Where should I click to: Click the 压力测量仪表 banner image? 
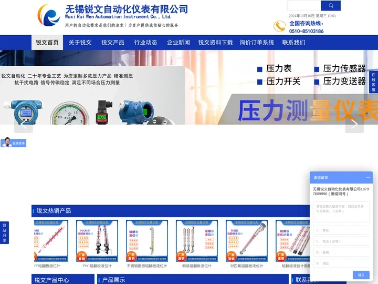click(x=189, y=87)
